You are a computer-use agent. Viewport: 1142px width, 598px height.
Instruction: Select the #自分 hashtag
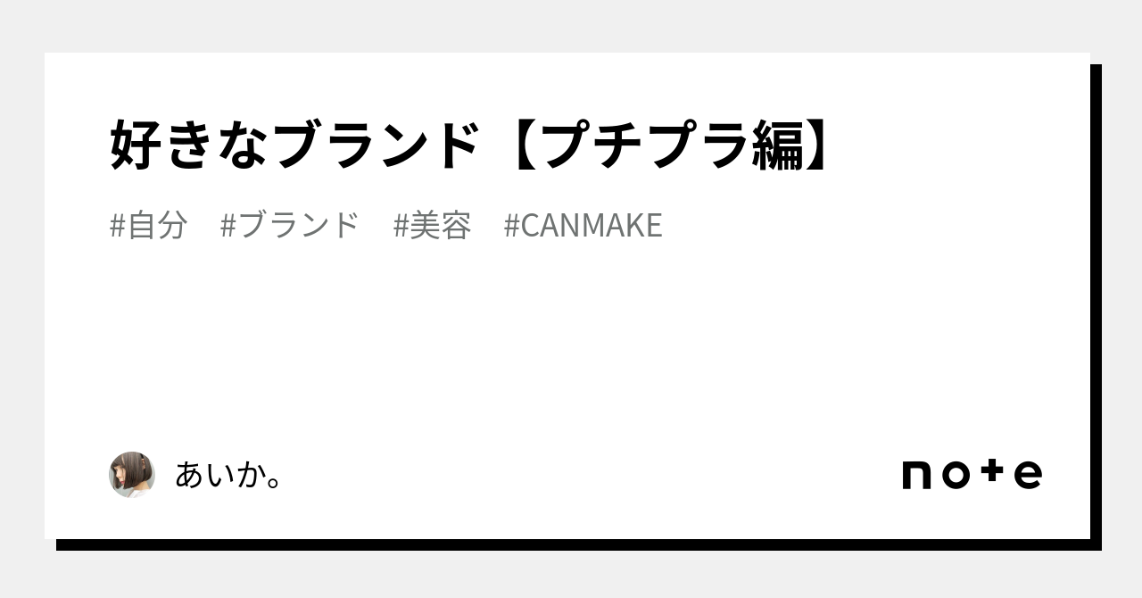click(148, 226)
